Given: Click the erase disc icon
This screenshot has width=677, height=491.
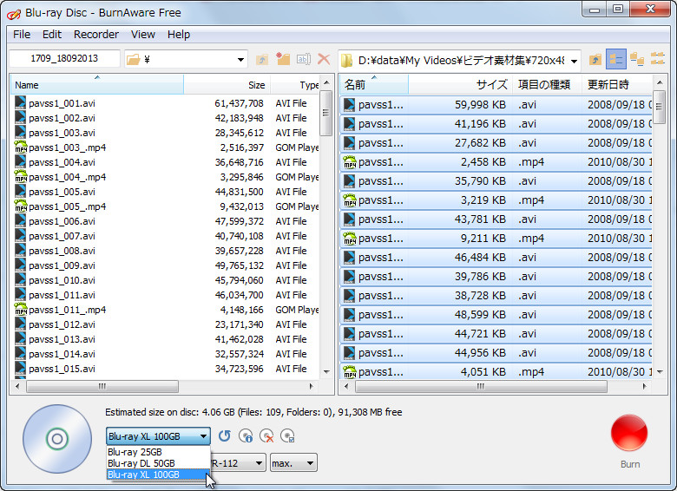Looking at the screenshot, I should click(x=266, y=435).
